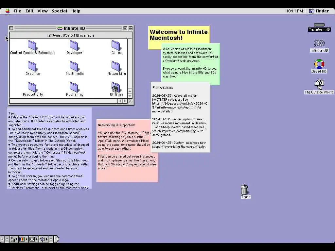
Task: Expand the monitor resolution popup arrow
Action: pyautogui.click(x=37, y=239)
